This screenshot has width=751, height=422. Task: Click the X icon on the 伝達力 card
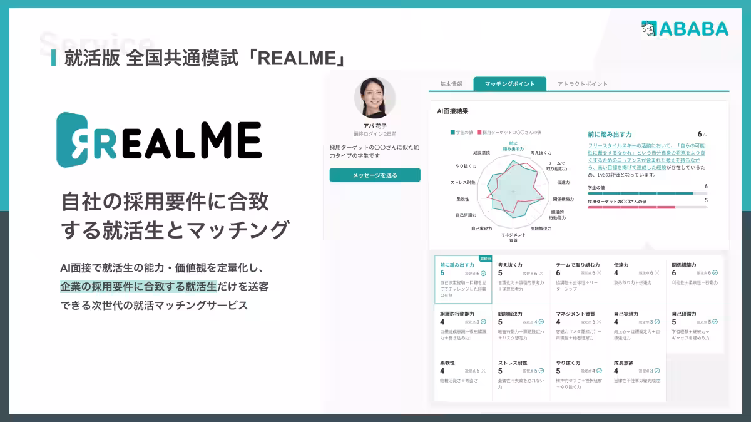(x=656, y=272)
